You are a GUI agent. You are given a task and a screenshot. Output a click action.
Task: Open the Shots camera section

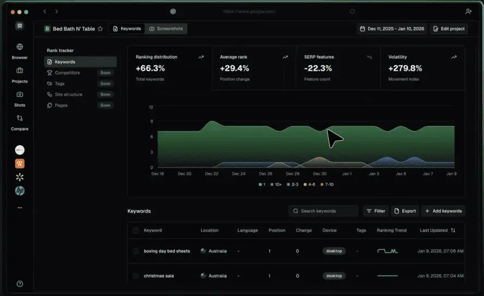[x=20, y=99]
